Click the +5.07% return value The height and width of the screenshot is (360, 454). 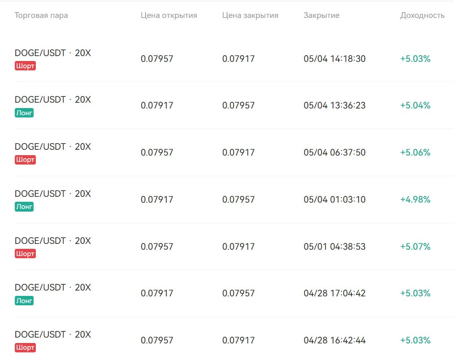tap(415, 247)
